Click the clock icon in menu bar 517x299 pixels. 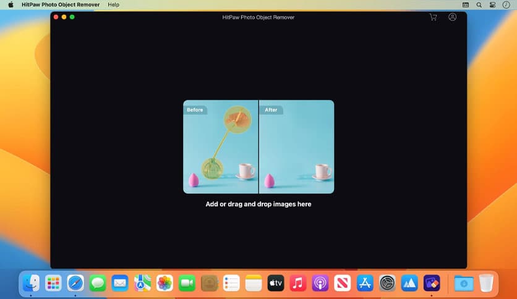506,4
